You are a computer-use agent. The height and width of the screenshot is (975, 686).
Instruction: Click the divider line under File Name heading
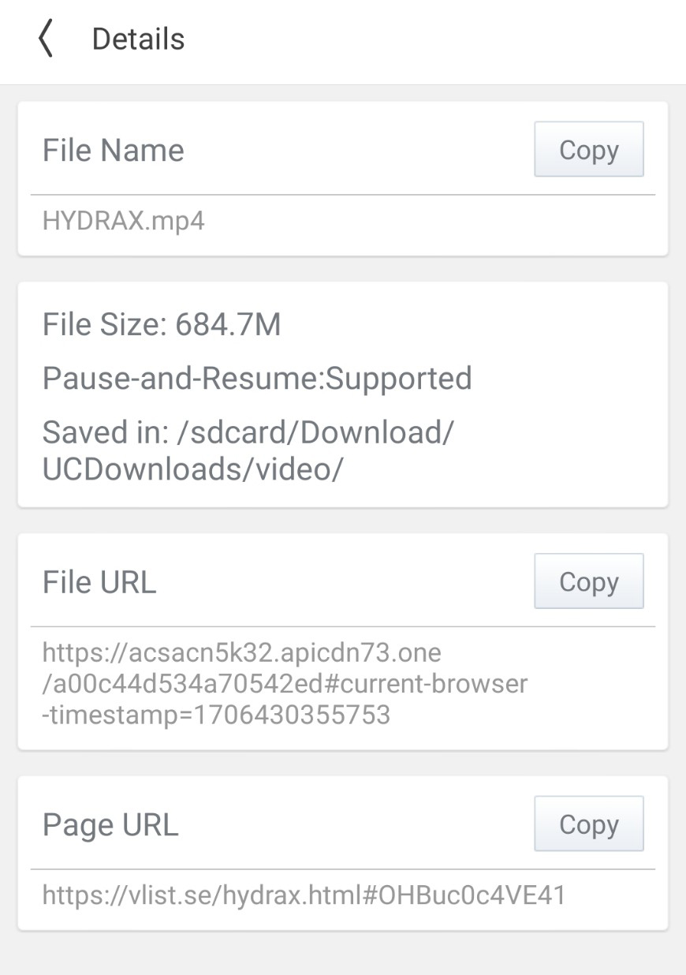click(x=343, y=194)
